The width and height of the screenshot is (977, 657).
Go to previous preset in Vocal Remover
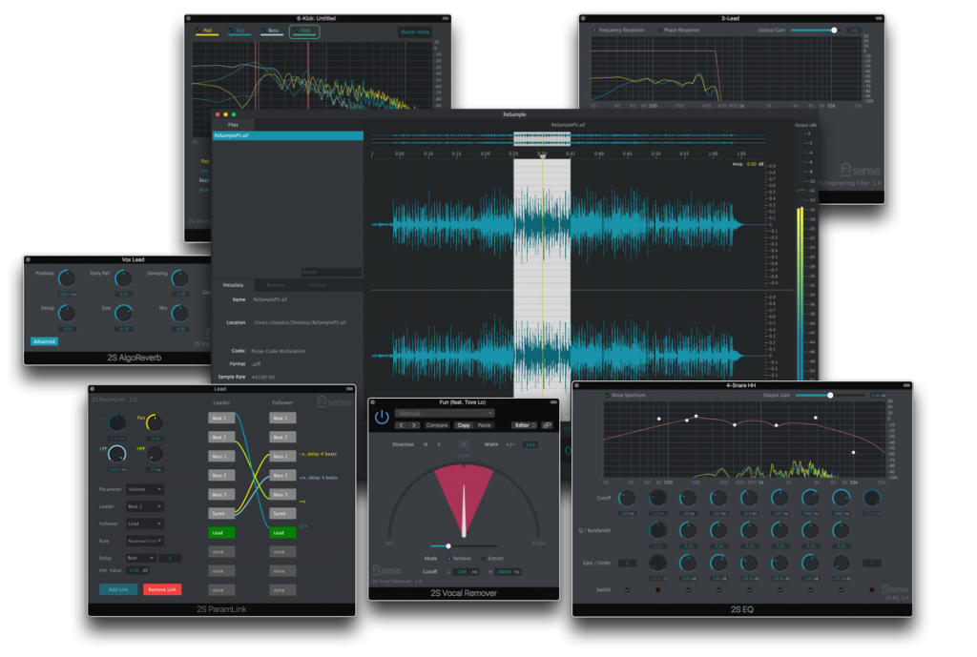402,425
